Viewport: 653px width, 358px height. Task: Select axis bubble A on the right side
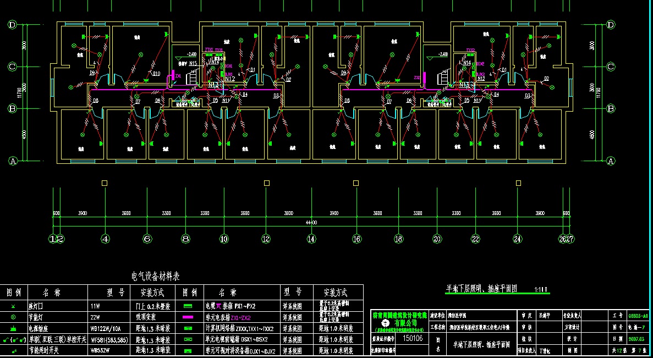(x=610, y=161)
